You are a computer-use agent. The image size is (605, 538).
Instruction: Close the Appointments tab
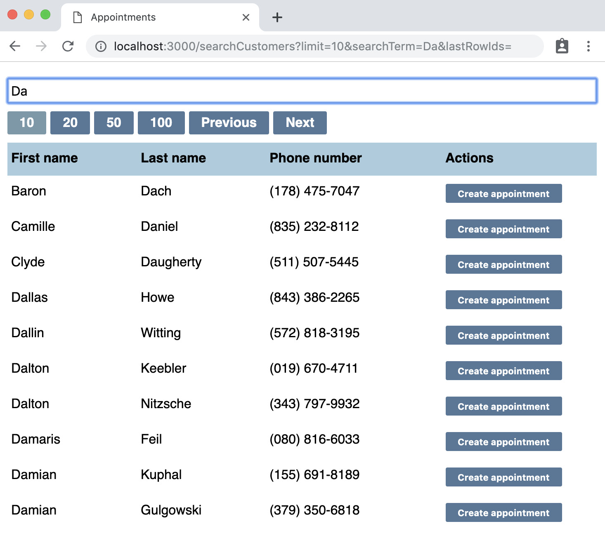click(x=246, y=17)
